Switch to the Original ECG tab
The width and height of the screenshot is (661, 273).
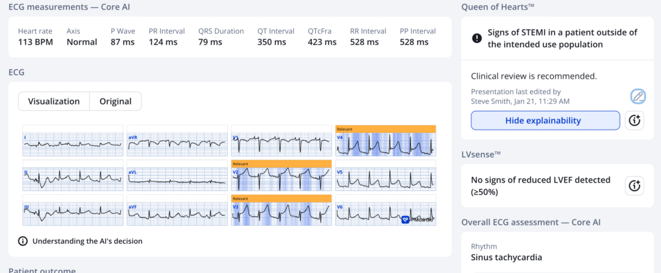(x=116, y=101)
